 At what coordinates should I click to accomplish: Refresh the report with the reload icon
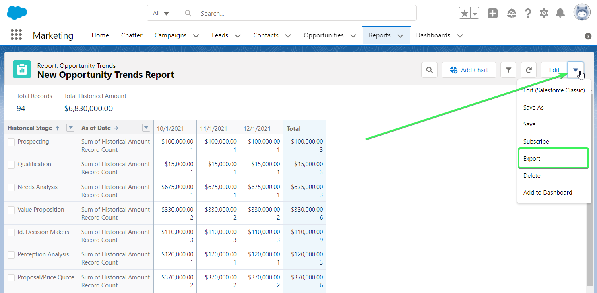point(529,70)
